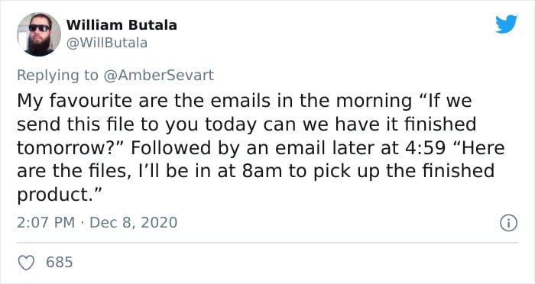Select the Dec 8, 2020 date
This screenshot has height=284, width=535.
point(134,223)
